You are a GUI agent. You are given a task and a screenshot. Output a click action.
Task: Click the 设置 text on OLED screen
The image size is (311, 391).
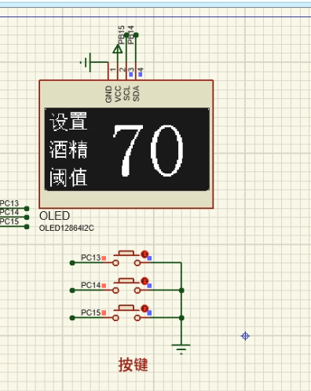pos(68,122)
